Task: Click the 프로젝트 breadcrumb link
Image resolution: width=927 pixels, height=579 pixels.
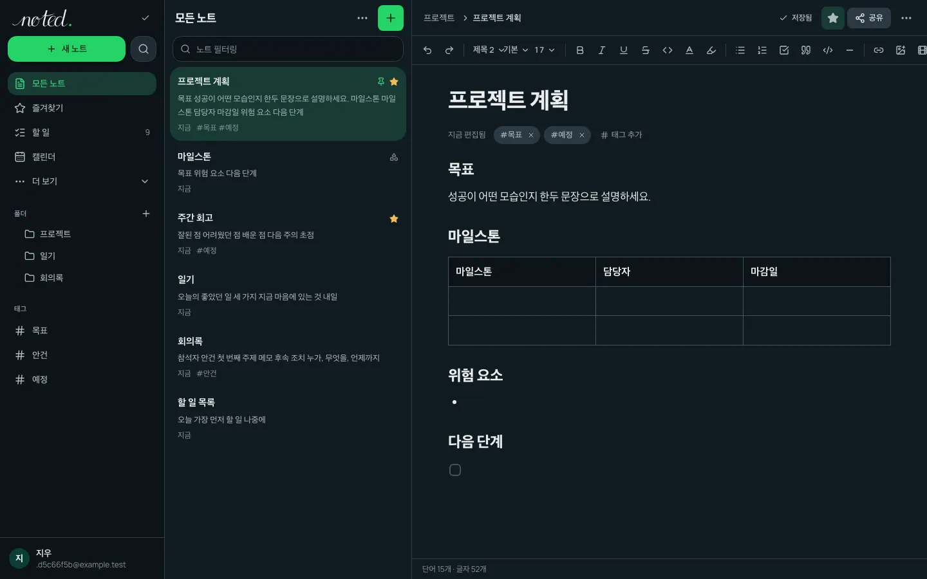Action: pos(439,18)
